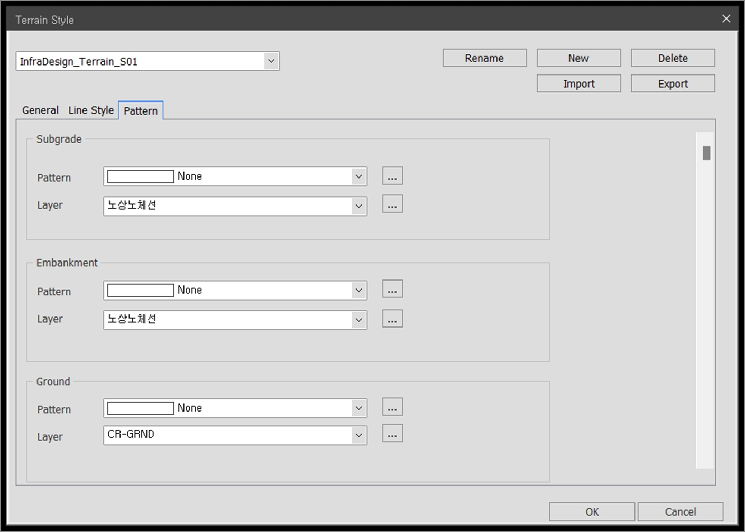Screen dimensions: 745x532
Task: Expand the InfraDesign_Terrain_S01 style dropdown
Action: (x=271, y=61)
